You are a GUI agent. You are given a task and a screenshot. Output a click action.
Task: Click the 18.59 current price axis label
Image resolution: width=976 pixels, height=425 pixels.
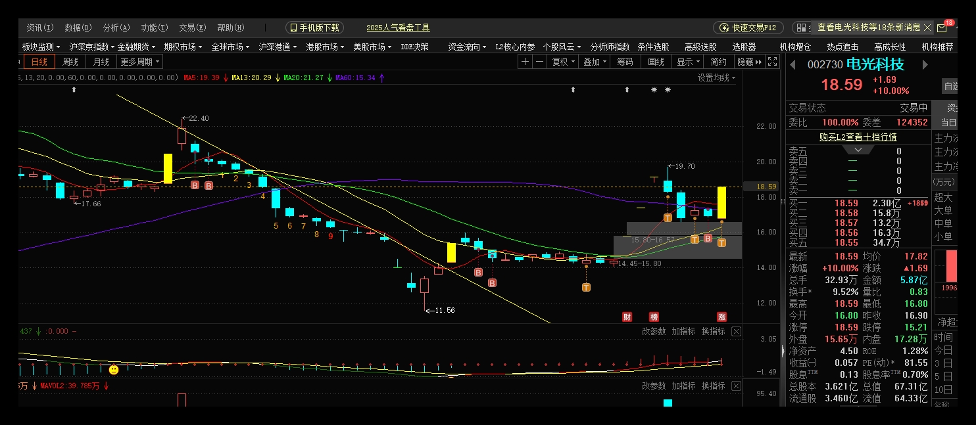pos(762,187)
